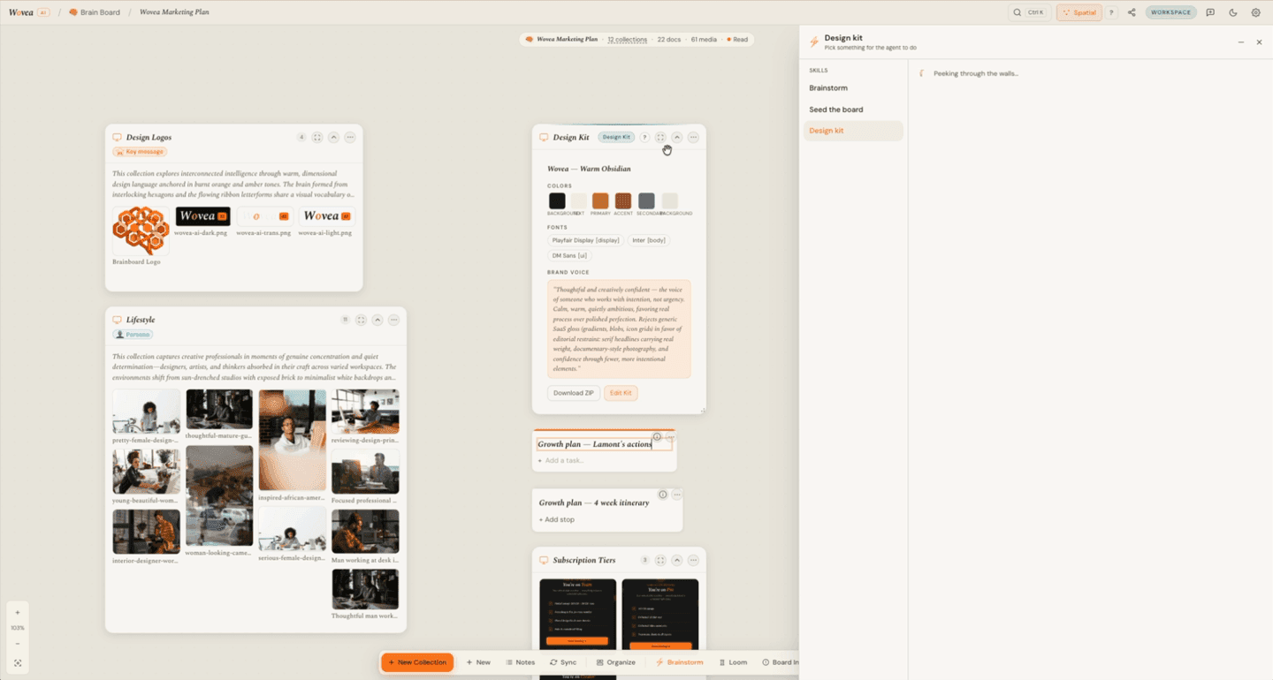Image resolution: width=1273 pixels, height=680 pixels.
Task: Click the Design Kit card help icon
Action: click(x=644, y=138)
